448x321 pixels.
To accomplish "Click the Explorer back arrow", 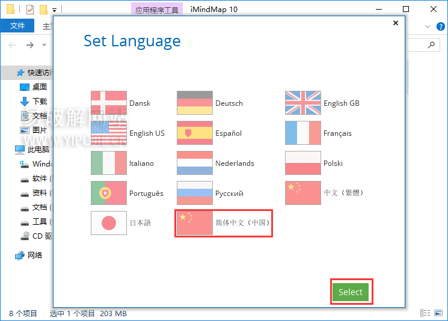I will 13,45.
